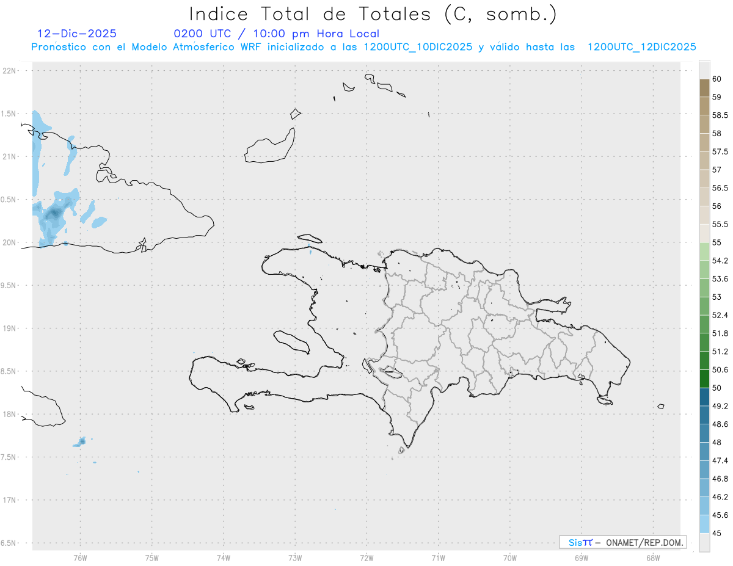The height and width of the screenshot is (566, 733).
Task: Click the darkest brown swatch between 59 and 60
Action: tap(704, 88)
